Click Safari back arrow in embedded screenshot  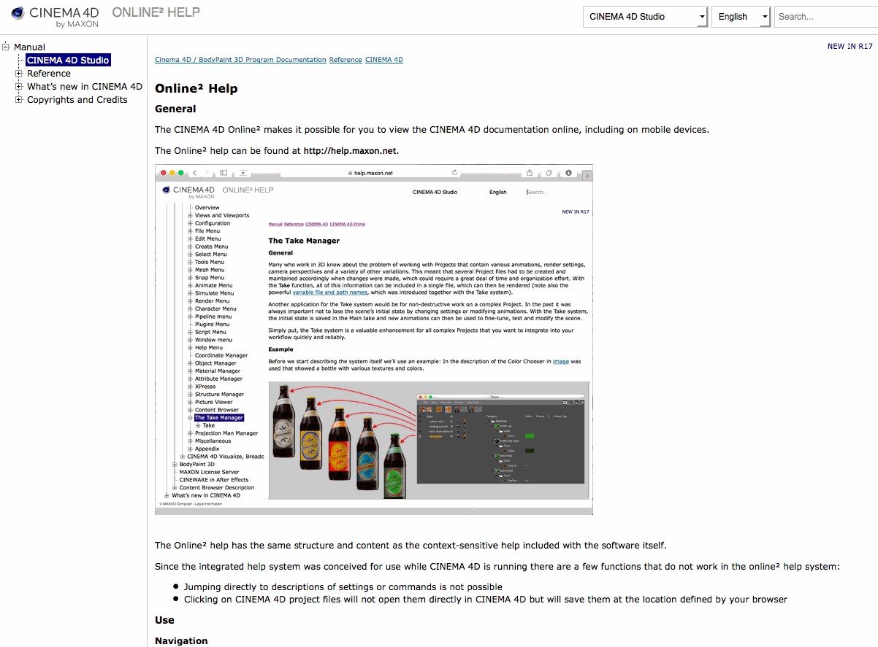point(195,173)
